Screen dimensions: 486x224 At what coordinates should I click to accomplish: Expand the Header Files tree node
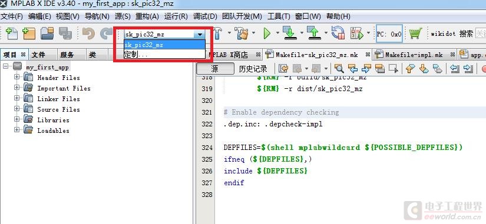coord(16,77)
